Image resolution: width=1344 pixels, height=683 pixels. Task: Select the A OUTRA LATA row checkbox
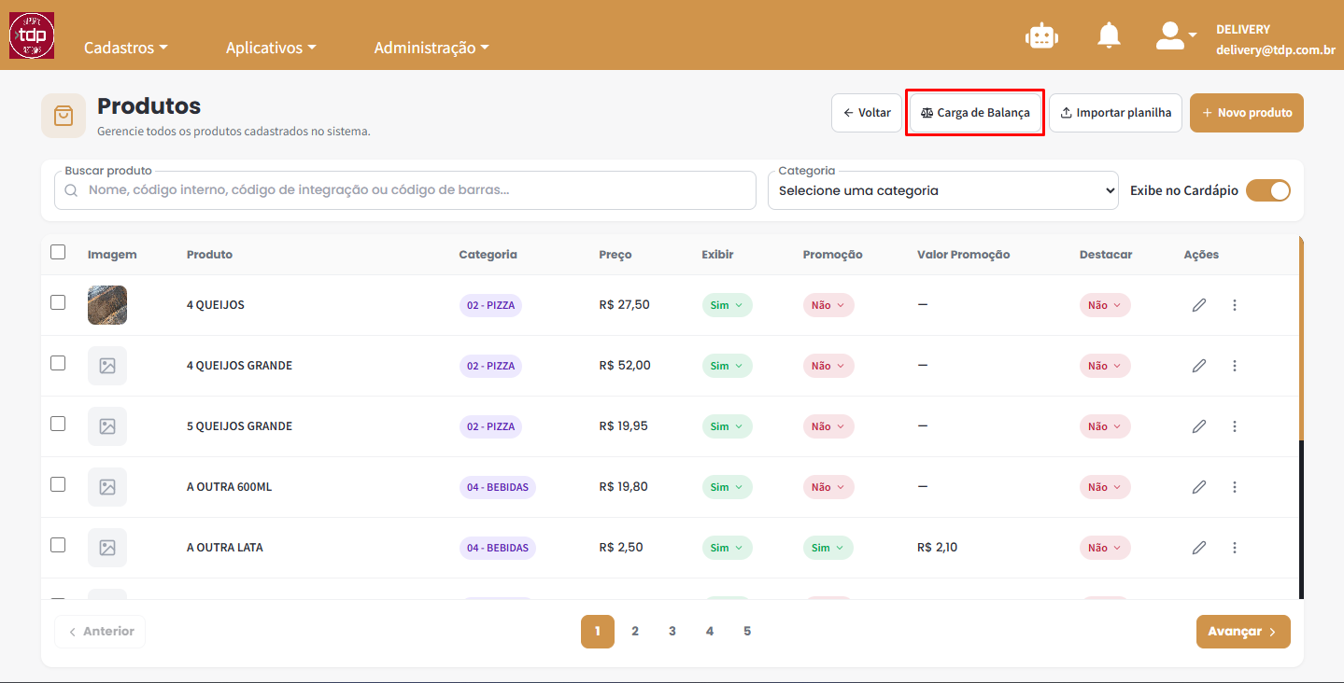(x=58, y=545)
